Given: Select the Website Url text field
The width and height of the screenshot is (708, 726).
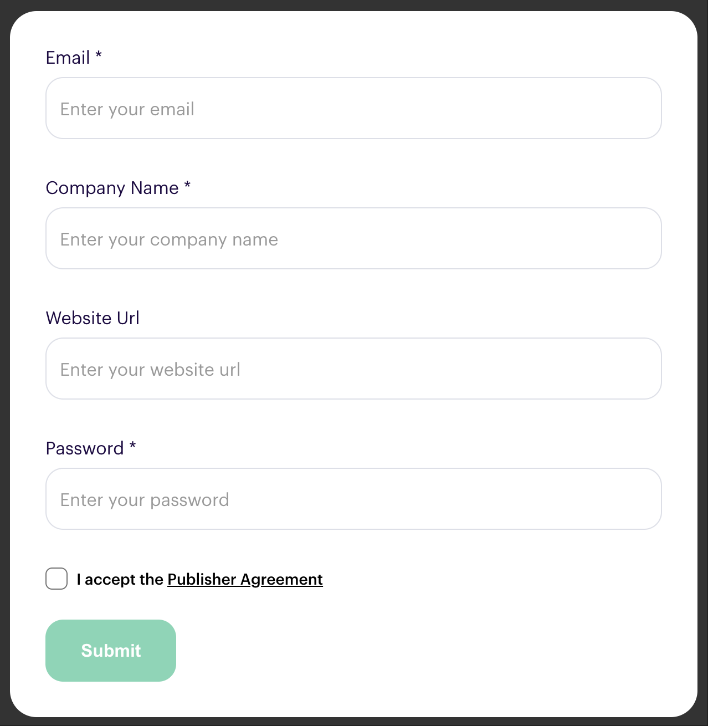Looking at the screenshot, I should [x=353, y=369].
